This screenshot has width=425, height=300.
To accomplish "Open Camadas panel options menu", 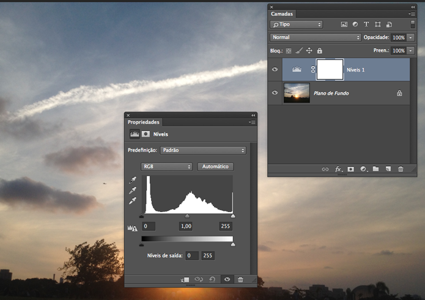I will (x=412, y=14).
